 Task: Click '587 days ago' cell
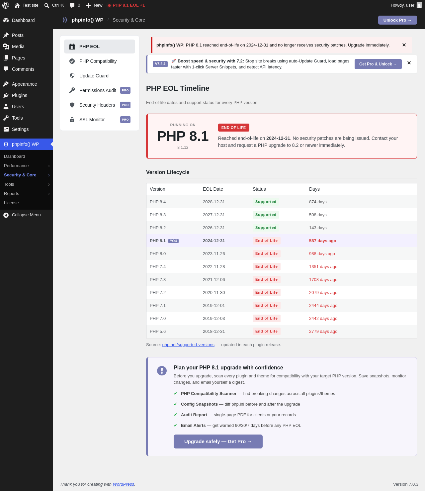(323, 241)
